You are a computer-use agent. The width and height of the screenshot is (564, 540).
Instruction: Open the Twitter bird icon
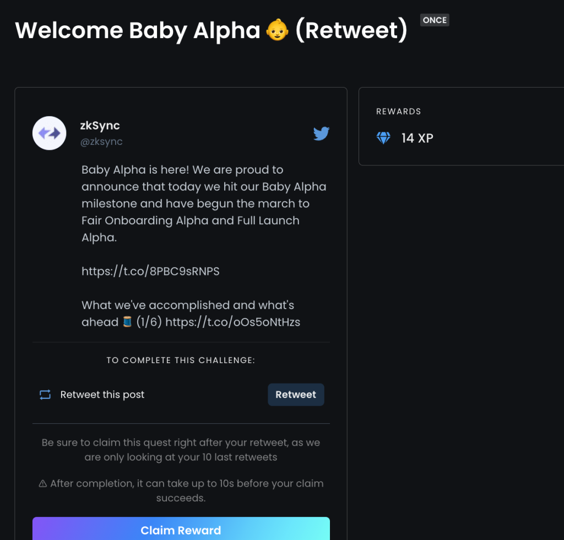coord(321,133)
